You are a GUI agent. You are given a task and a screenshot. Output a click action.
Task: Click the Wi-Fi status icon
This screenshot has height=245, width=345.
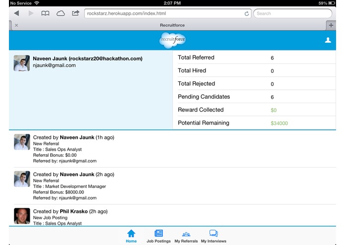37,3
